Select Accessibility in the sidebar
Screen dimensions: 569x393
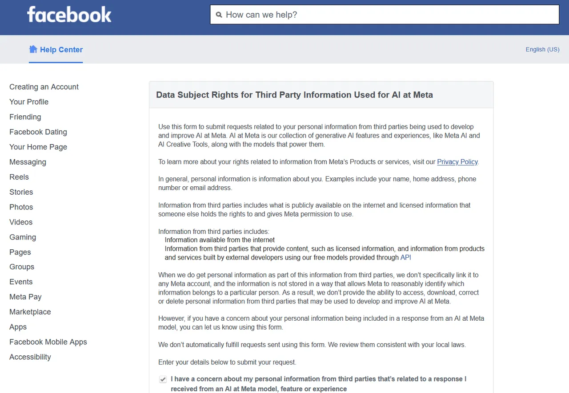[x=30, y=357]
